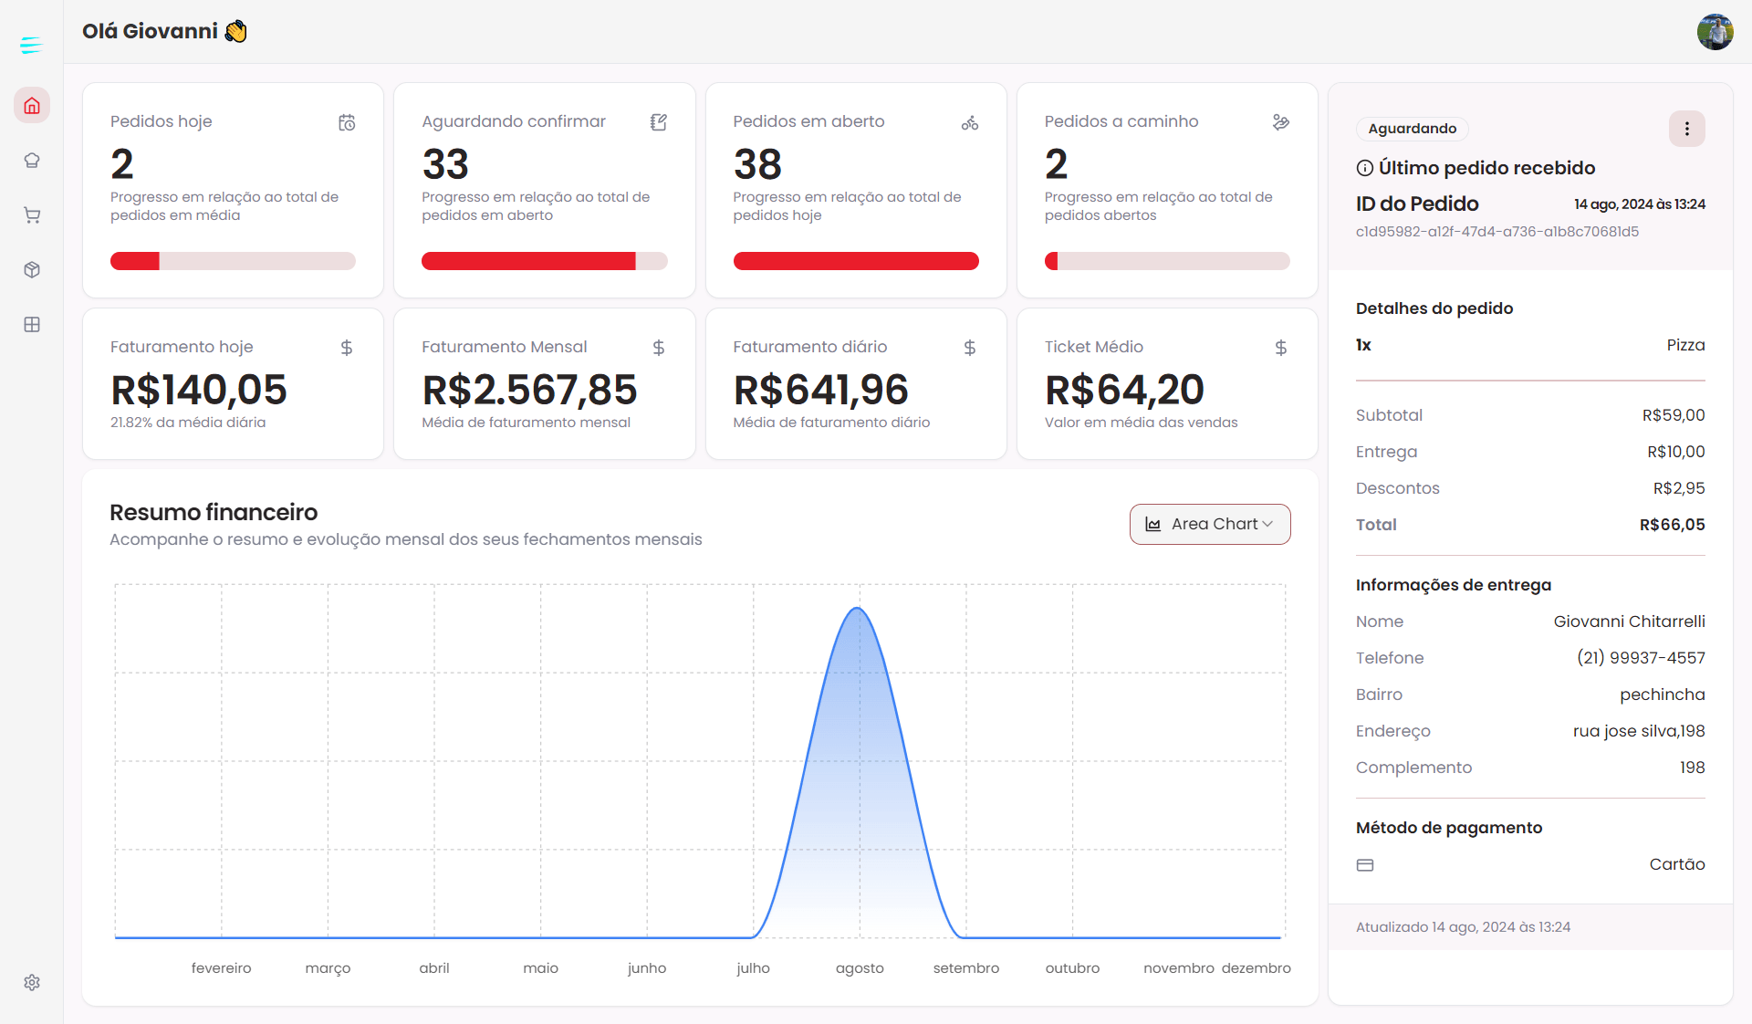
Task: Click the agosto peak on area chart
Action: (x=859, y=610)
